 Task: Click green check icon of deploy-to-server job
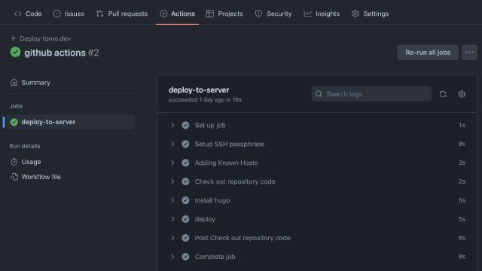click(x=14, y=122)
